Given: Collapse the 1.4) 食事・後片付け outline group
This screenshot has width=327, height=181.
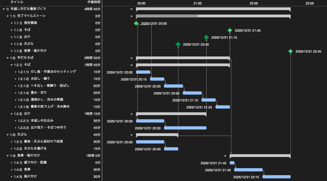Looking at the screenshot, I should tap(7, 156).
